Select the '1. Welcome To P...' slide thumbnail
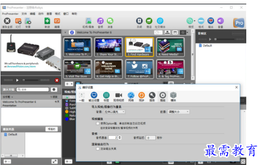 click(x=78, y=47)
